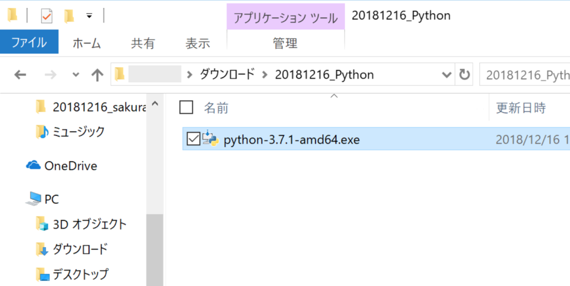This screenshot has width=570, height=286.
Task: Click the New folder icon in quick access toolbar
Action: click(69, 16)
